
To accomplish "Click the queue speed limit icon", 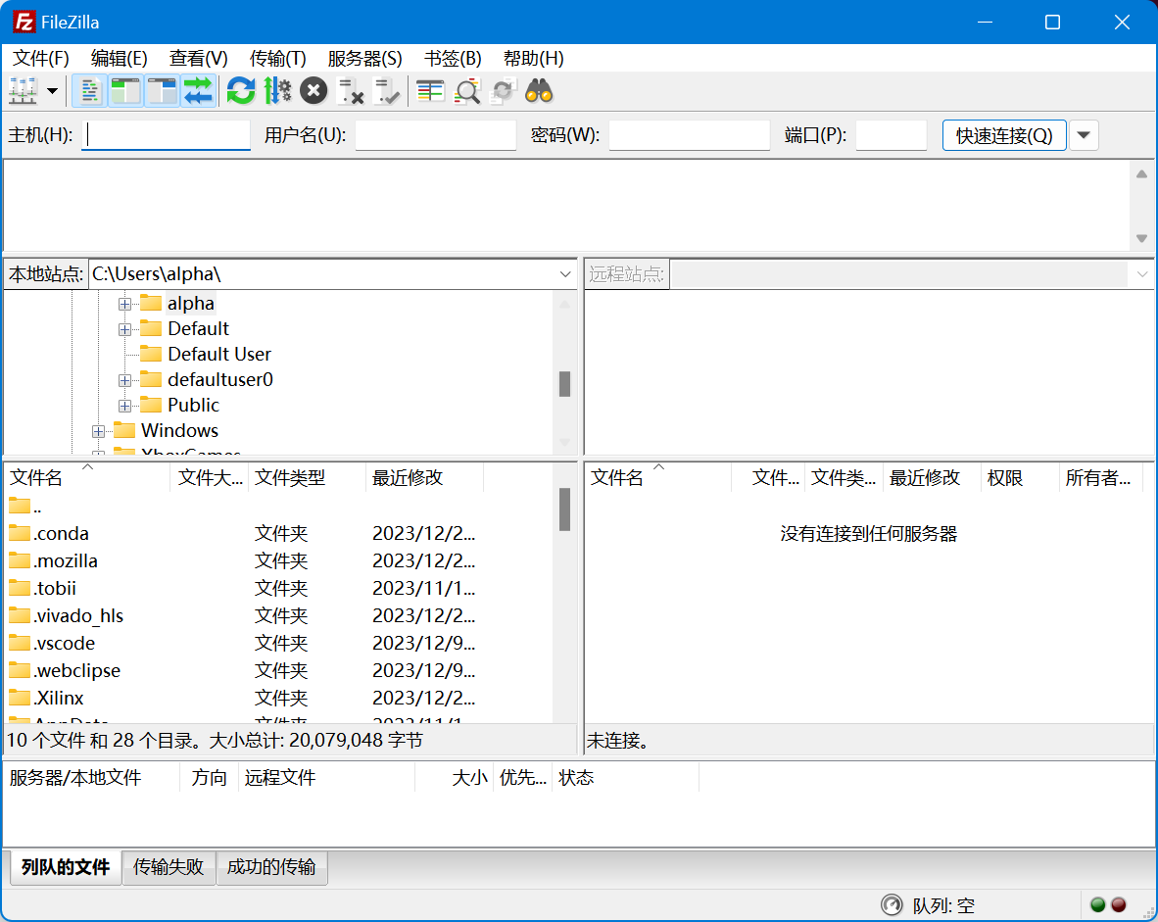I will pos(892,905).
